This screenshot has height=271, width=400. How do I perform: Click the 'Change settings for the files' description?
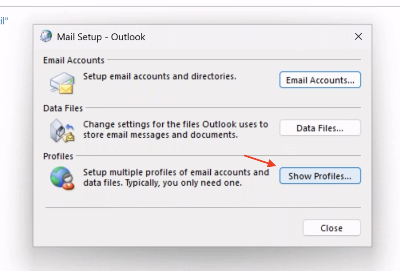click(x=176, y=129)
